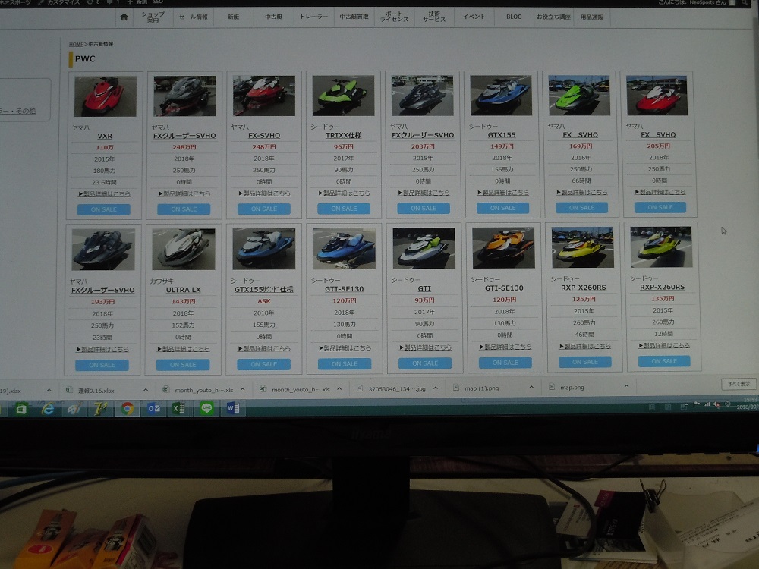Viewport: 759px width, 569px height.
Task: Open 製品詳細はこちら under the VXR card
Action: click(x=104, y=194)
